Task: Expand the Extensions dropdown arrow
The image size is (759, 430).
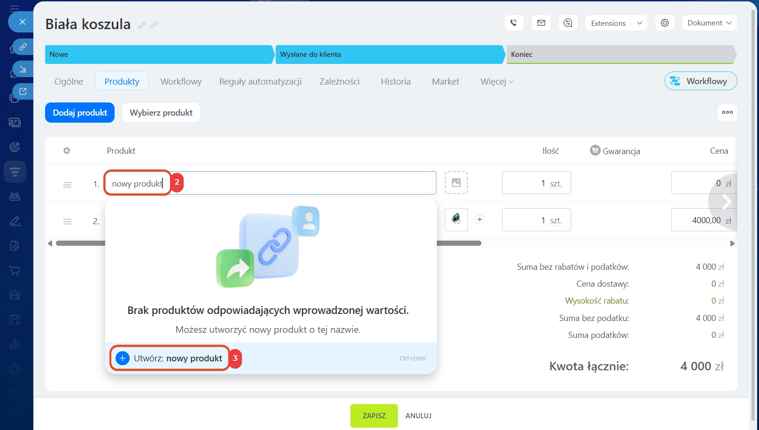Action: coord(639,23)
